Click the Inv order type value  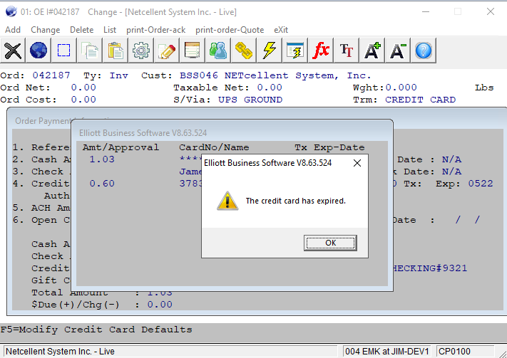(118, 75)
